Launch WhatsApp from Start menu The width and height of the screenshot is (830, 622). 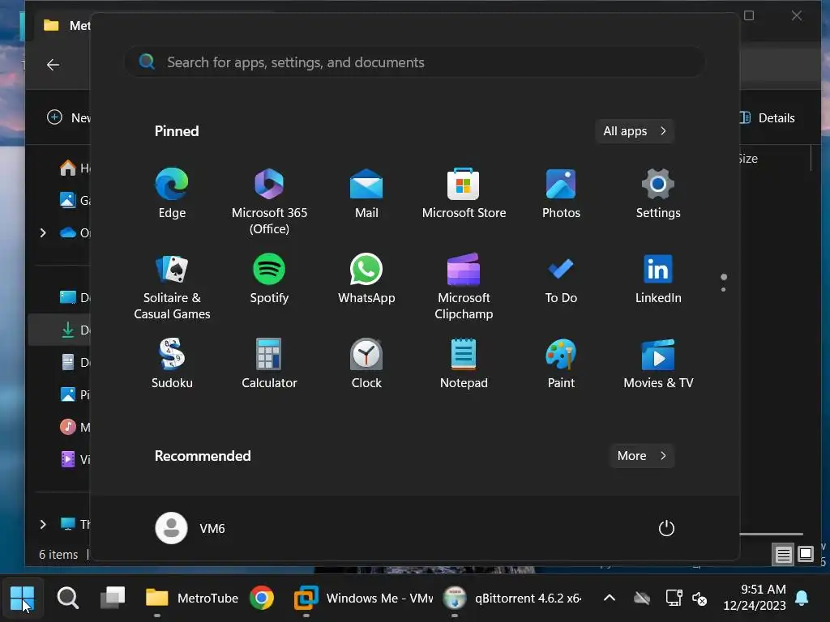[366, 279]
